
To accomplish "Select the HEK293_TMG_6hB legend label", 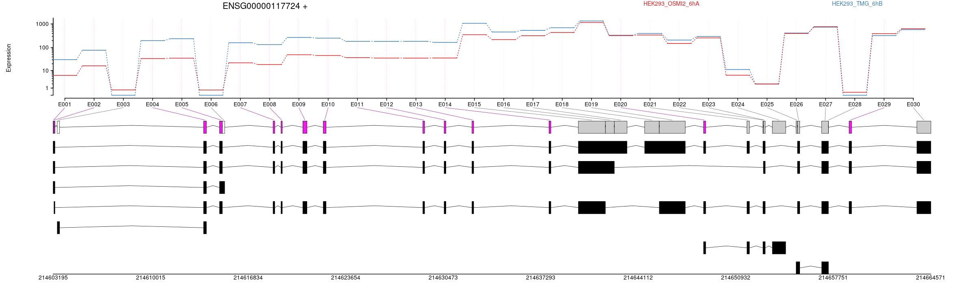I will click(x=857, y=4).
